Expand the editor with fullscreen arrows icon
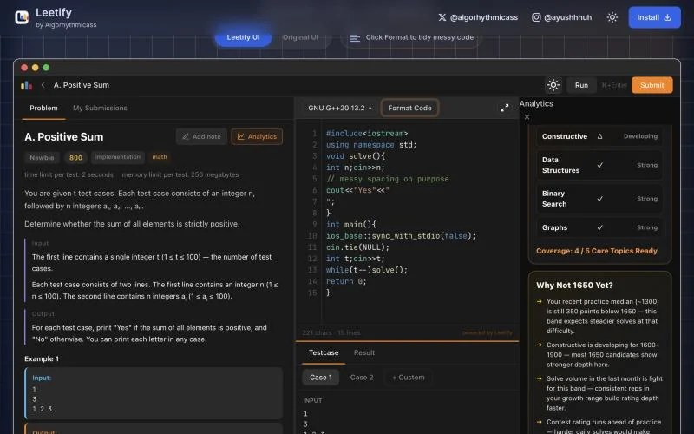The width and height of the screenshot is (694, 434). 505,108
